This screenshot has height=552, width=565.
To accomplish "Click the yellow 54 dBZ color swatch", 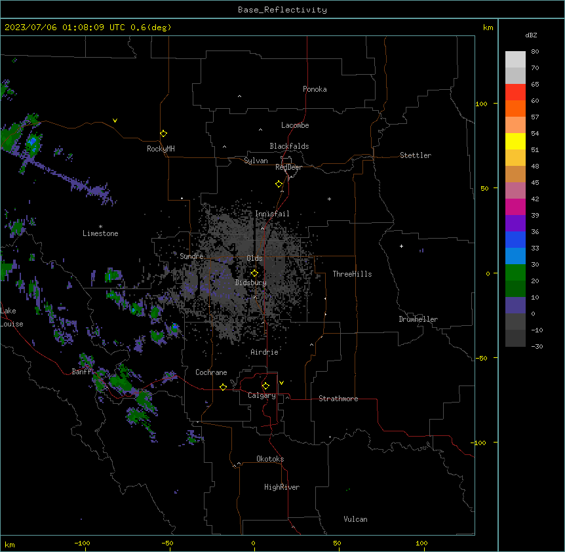I will pos(515,141).
